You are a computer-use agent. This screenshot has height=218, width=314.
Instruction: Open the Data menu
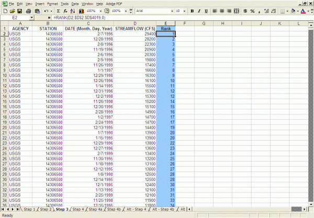[x=75, y=4]
